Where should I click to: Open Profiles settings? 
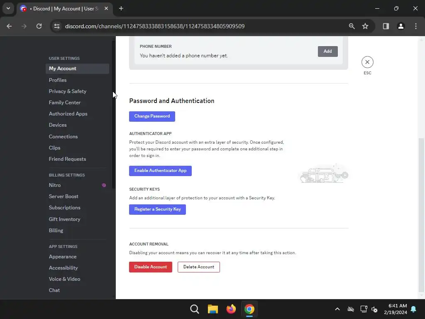coord(77,80)
